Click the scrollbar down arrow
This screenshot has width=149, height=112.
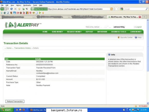coord(148,103)
